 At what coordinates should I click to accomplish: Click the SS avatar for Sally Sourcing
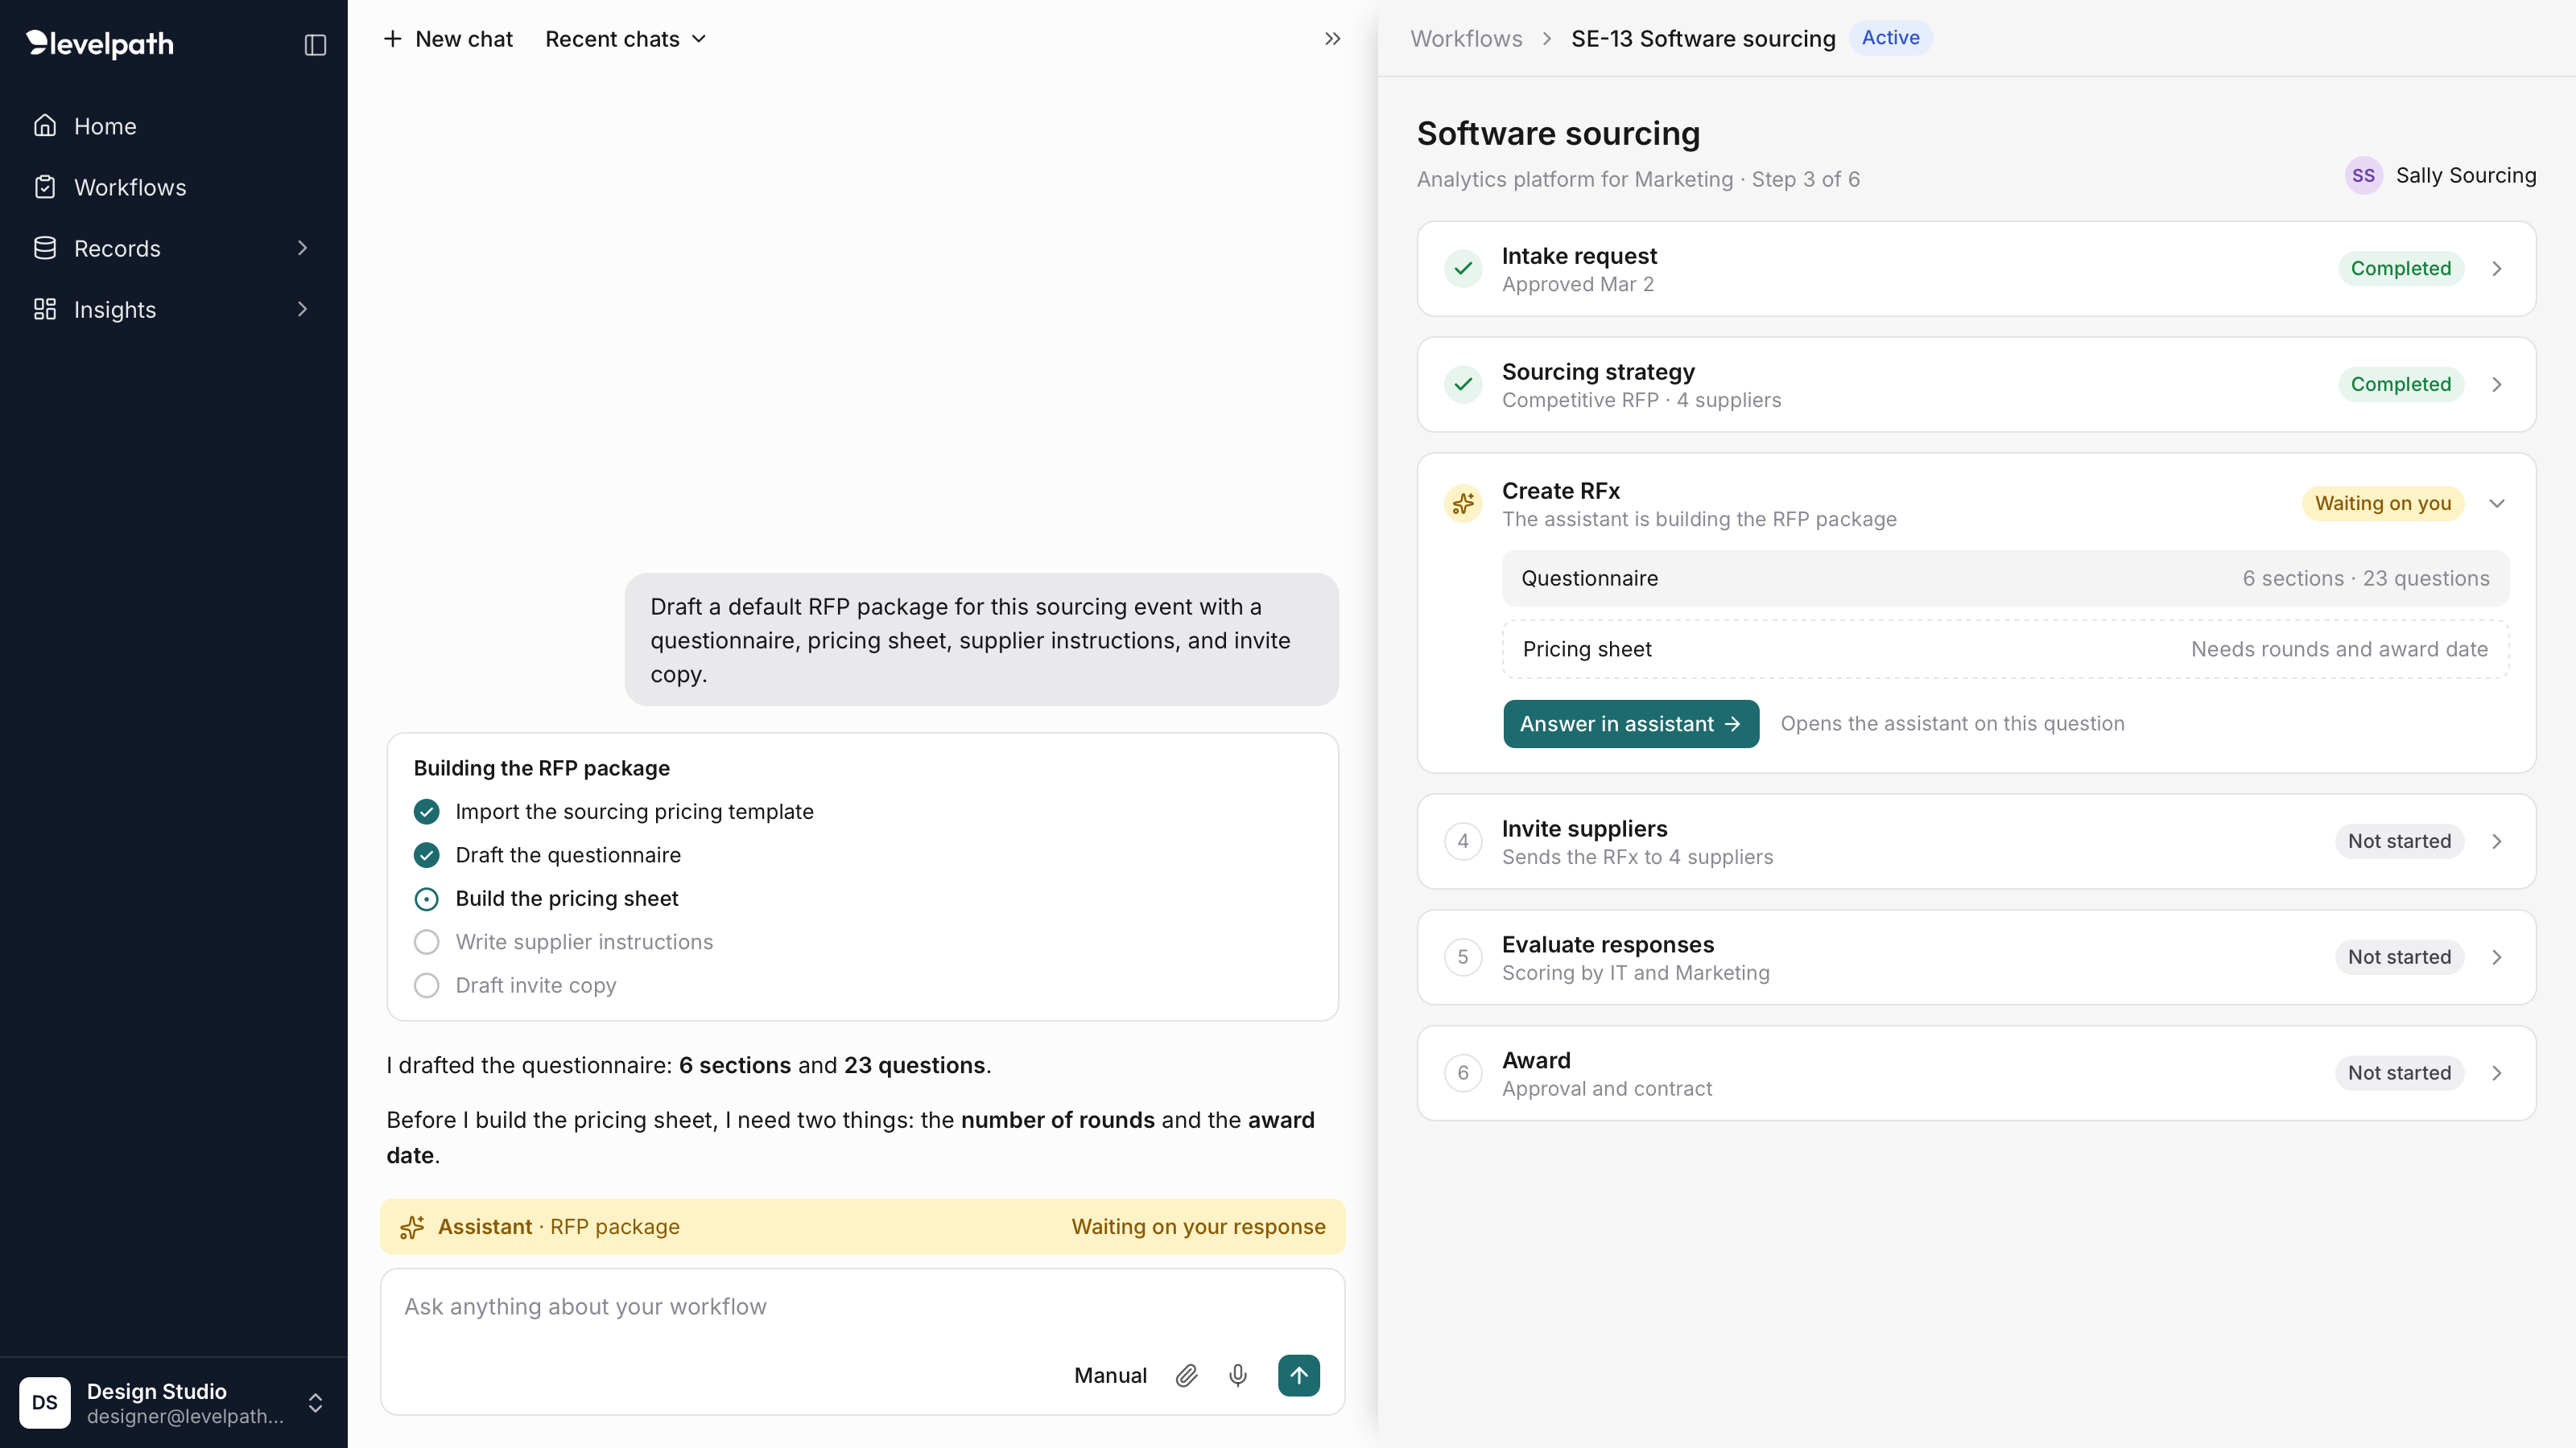coord(2363,176)
